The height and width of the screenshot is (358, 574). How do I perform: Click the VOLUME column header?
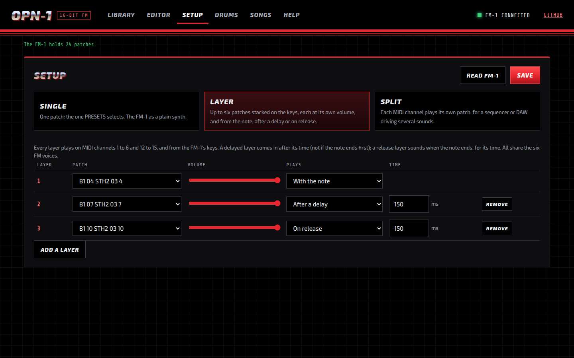(197, 165)
